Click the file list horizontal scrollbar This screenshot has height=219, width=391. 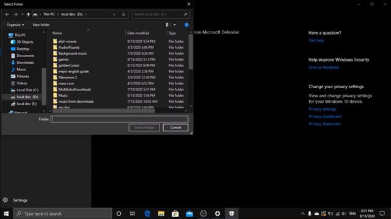(x=103, y=111)
